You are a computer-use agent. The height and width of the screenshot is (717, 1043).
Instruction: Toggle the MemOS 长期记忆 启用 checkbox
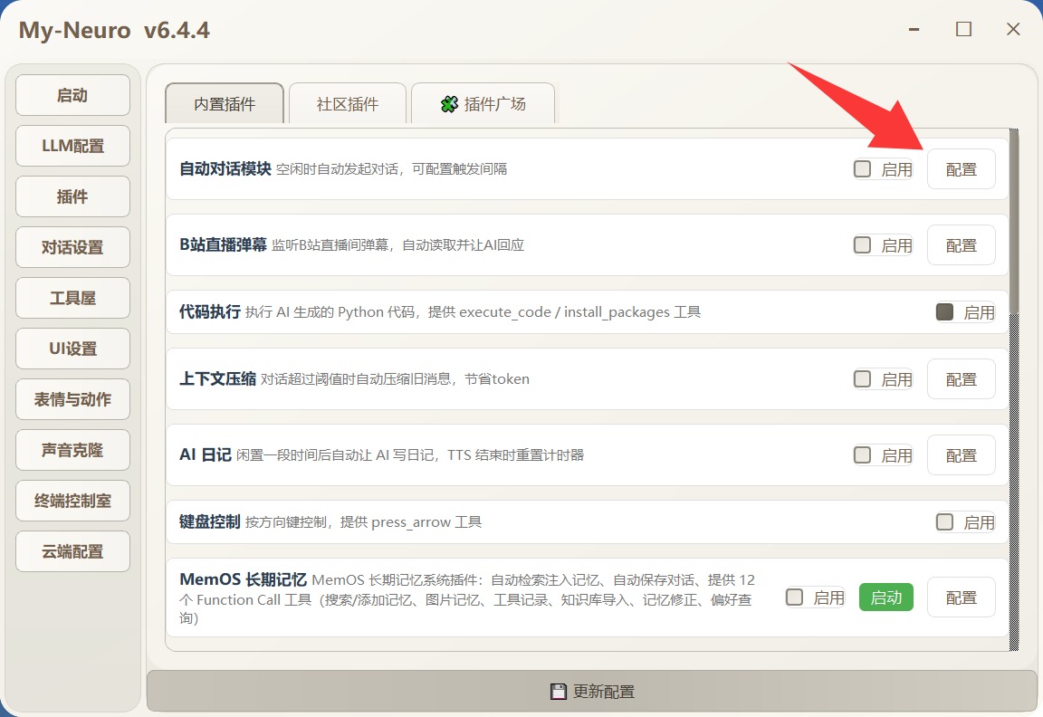[795, 597]
